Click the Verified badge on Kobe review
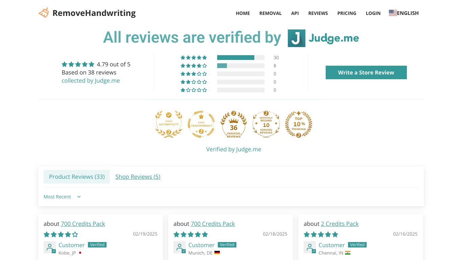The width and height of the screenshot is (462, 260). pos(97,245)
